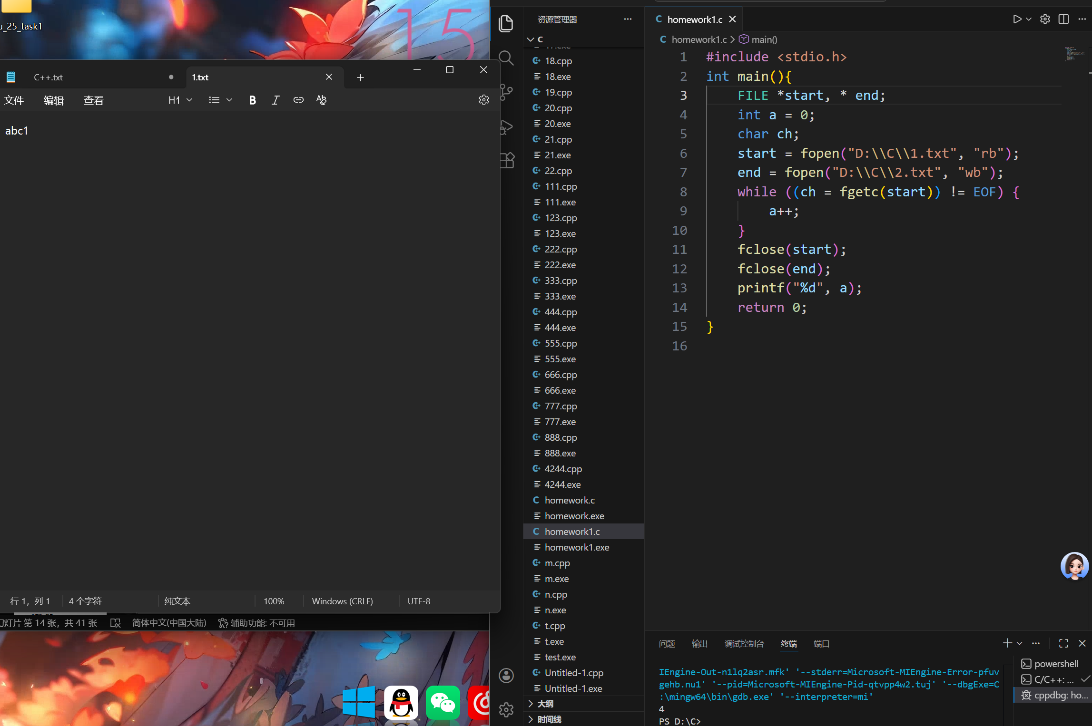Click the 100% zoom level indicator
The image size is (1092, 726).
274,601
